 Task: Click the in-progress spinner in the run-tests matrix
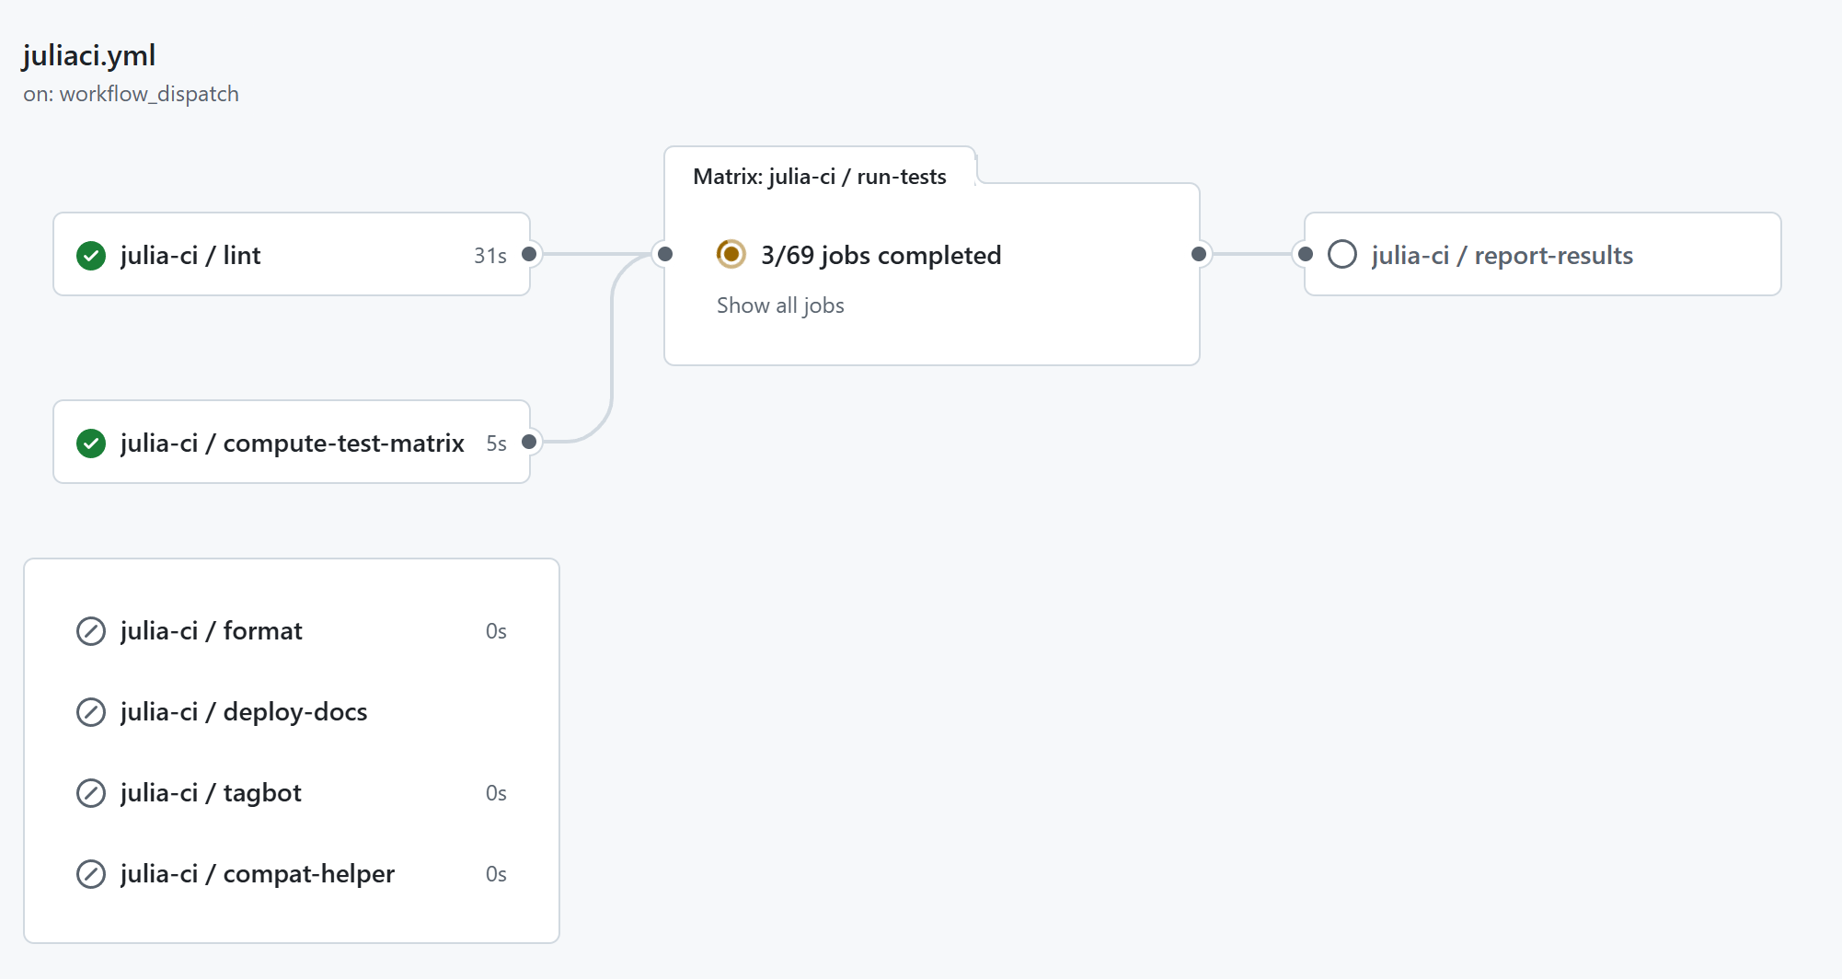tap(731, 255)
